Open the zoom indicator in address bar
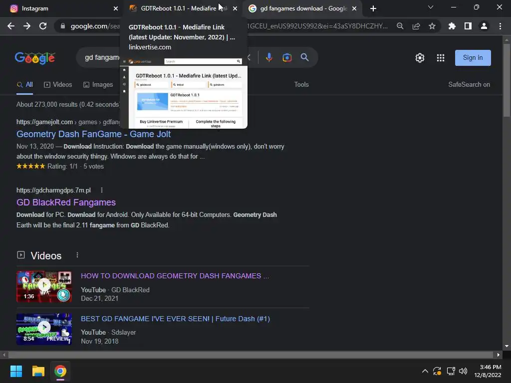This screenshot has height=383, width=511. pyautogui.click(x=400, y=26)
